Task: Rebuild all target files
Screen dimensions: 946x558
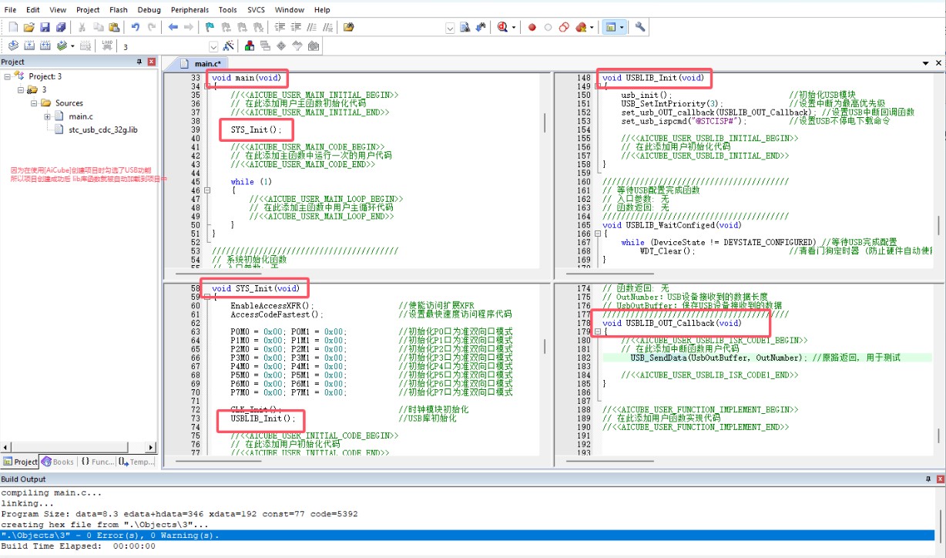Action: click(x=45, y=46)
